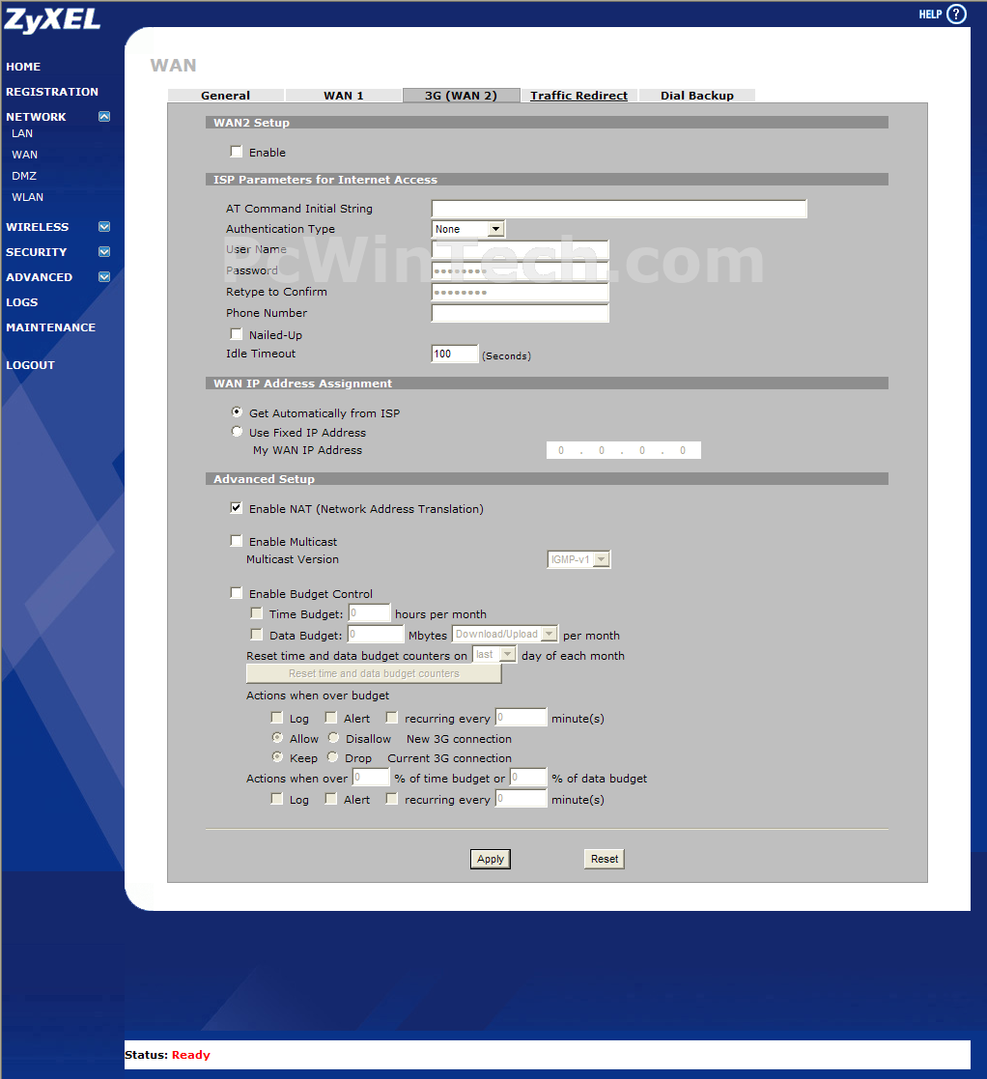
Task: Select Disallow new 3G connection radio
Action: (x=333, y=738)
